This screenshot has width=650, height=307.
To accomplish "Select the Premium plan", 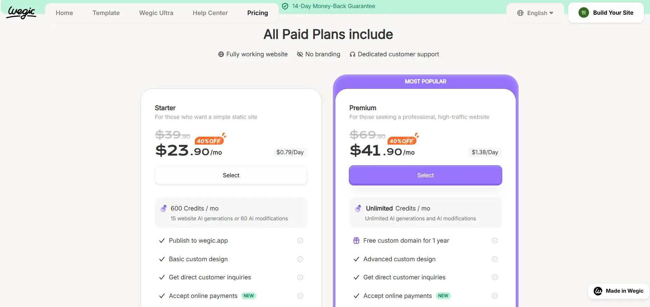I will pyautogui.click(x=425, y=175).
